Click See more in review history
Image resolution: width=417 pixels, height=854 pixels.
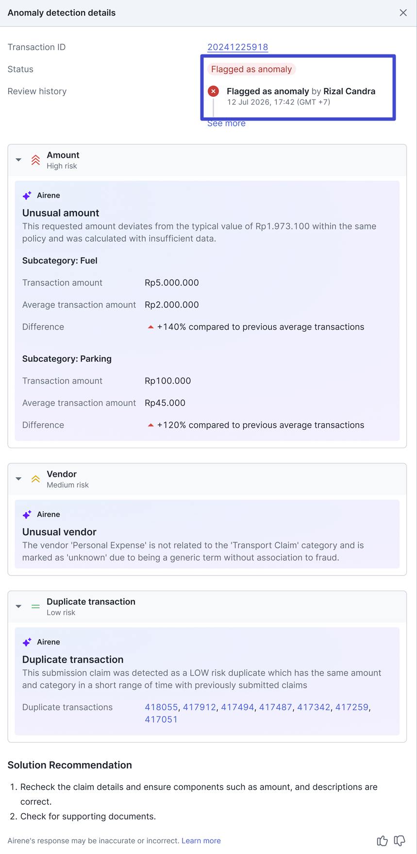click(226, 123)
